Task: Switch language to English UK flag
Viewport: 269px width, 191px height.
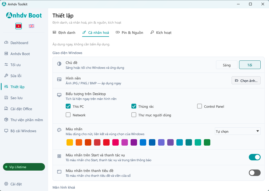Action: tap(32, 26)
